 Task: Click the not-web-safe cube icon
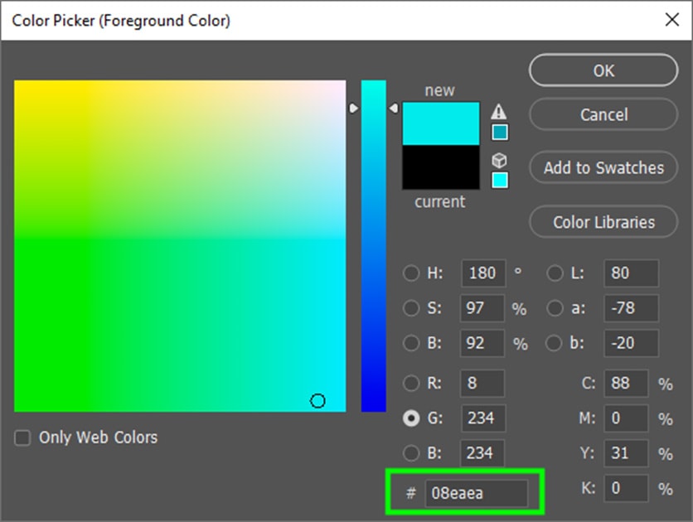tap(499, 161)
